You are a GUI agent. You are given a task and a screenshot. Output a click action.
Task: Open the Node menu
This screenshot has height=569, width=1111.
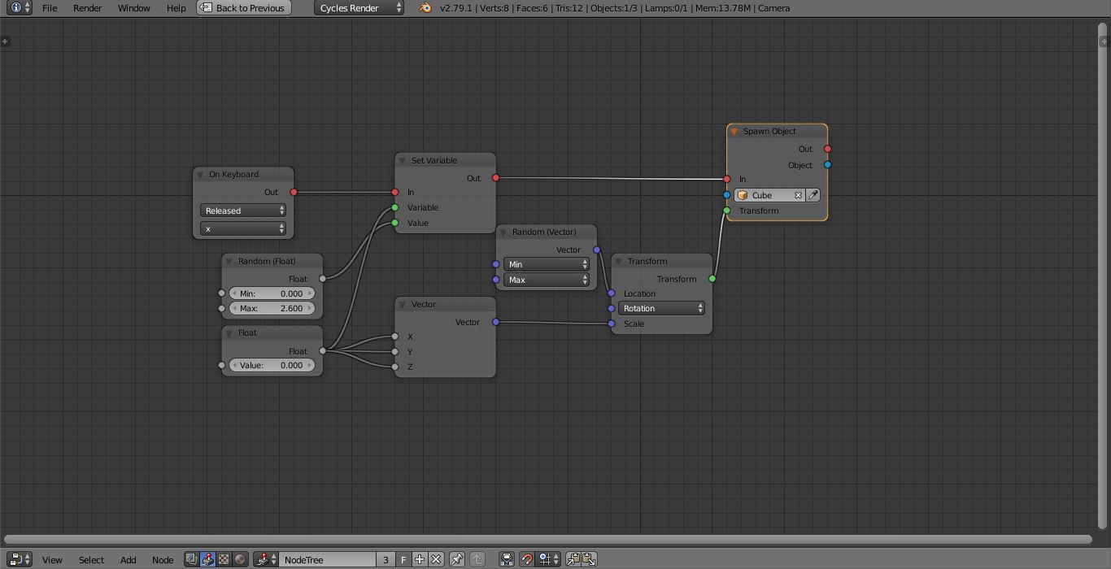point(163,559)
